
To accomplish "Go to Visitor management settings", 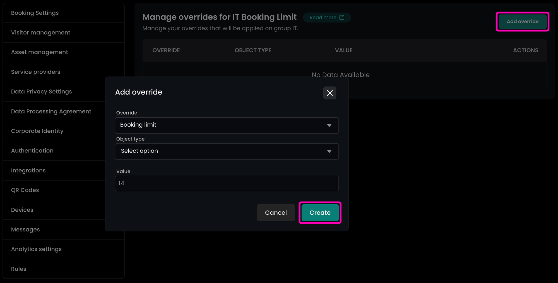I will click(x=40, y=33).
